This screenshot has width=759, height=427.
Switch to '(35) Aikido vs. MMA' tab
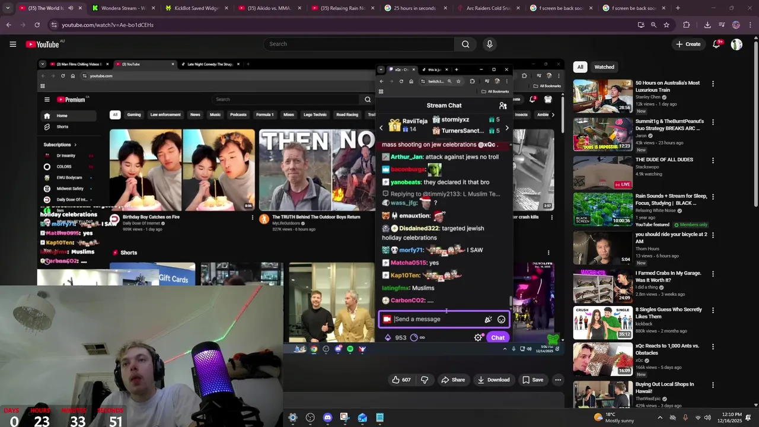269,8
